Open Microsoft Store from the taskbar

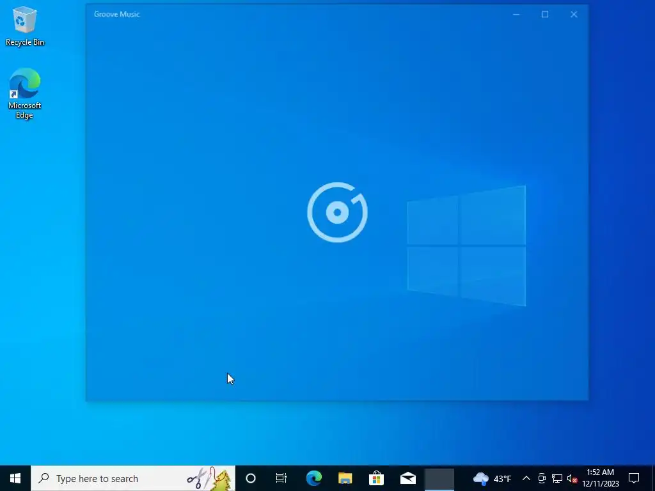point(376,478)
